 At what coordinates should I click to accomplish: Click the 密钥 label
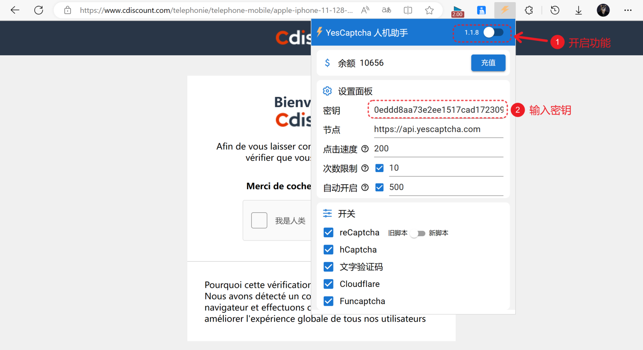click(332, 111)
